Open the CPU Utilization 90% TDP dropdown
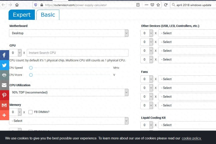This screenshot has width=216, height=144. pos(69,92)
